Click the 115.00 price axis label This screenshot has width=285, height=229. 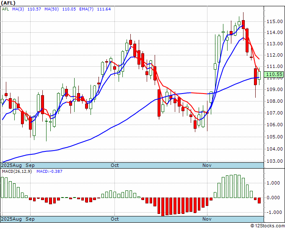click(275, 21)
